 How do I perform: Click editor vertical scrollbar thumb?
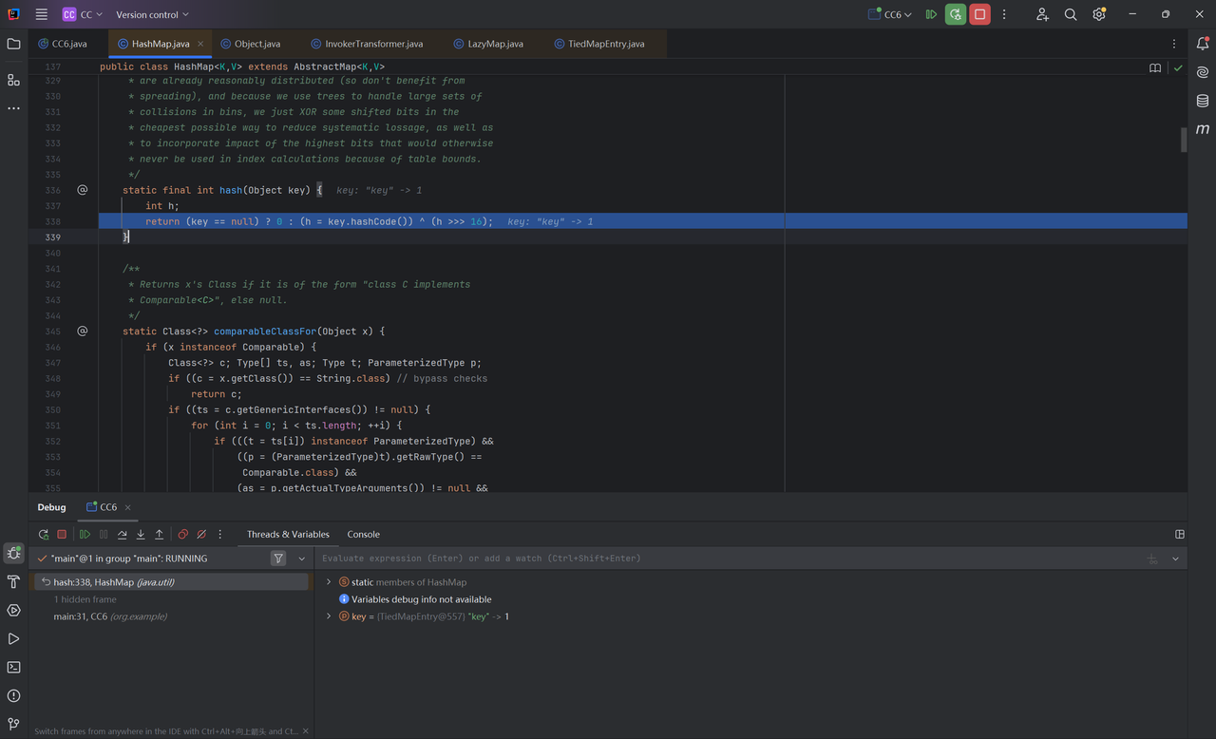coord(1184,140)
